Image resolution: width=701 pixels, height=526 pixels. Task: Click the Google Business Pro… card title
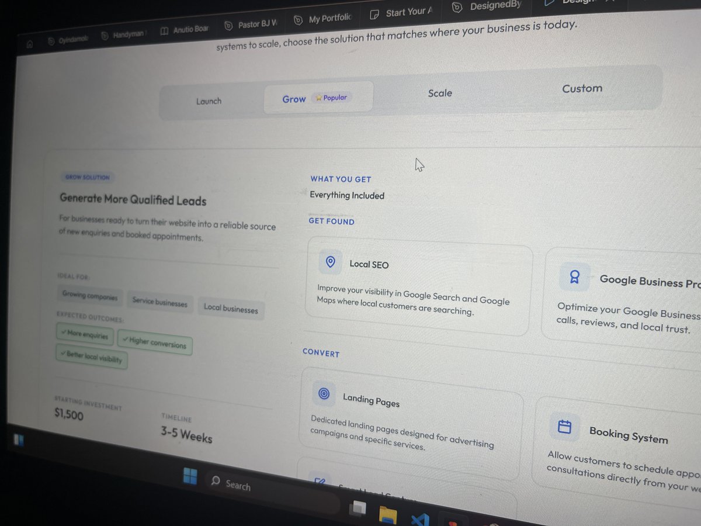coord(650,281)
